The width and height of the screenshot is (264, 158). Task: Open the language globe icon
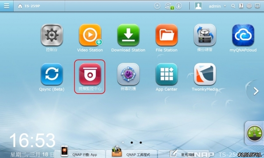[x=249, y=6]
